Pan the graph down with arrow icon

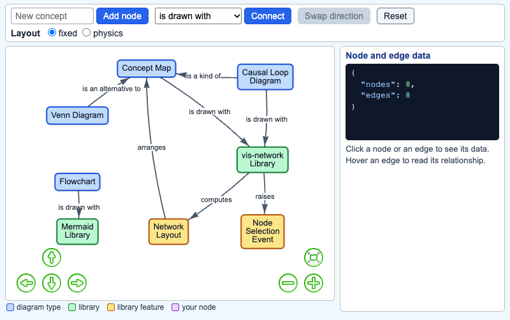coord(52,283)
